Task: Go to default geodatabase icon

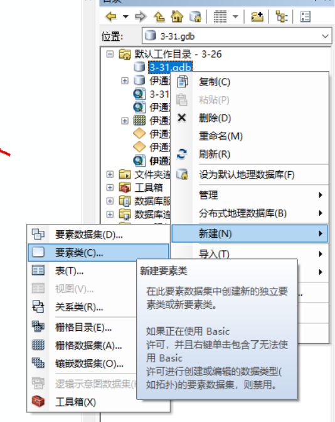Action: coord(195,17)
